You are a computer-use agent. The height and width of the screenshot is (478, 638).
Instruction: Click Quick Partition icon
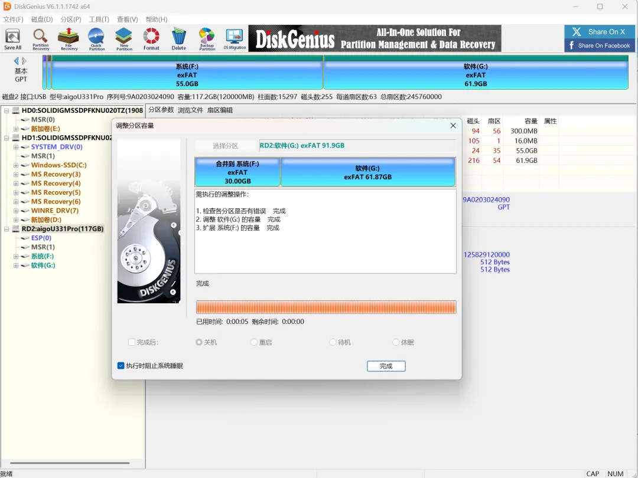(96, 39)
